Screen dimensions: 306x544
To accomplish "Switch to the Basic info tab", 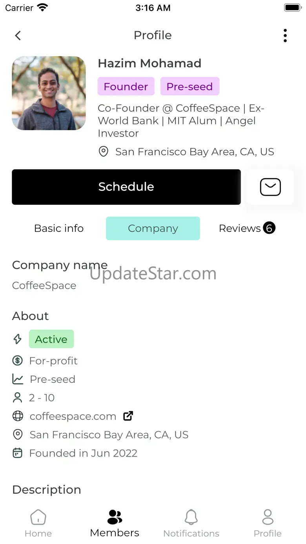I will pos(59,228).
